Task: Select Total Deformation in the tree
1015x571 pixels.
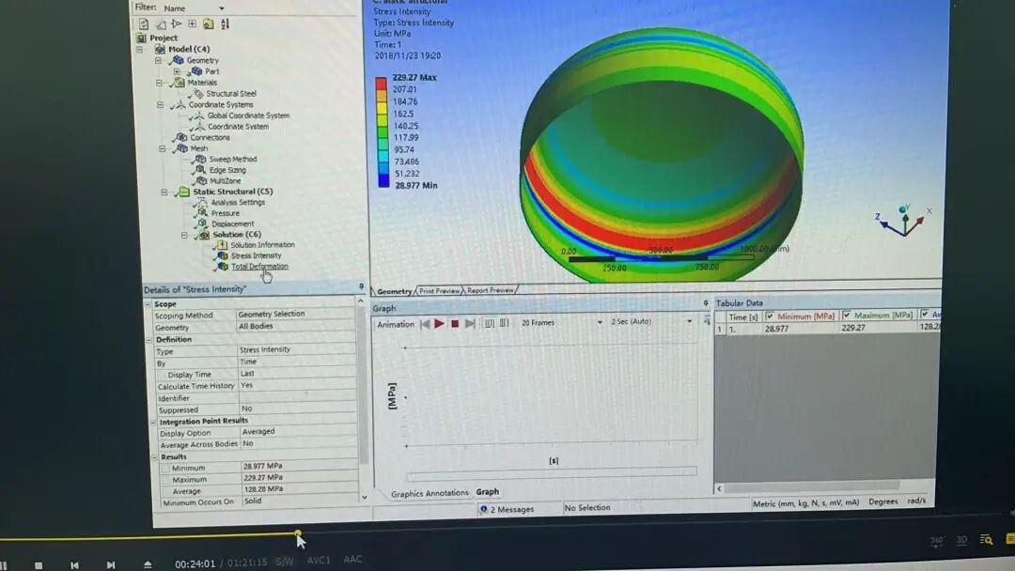Action: 259,267
